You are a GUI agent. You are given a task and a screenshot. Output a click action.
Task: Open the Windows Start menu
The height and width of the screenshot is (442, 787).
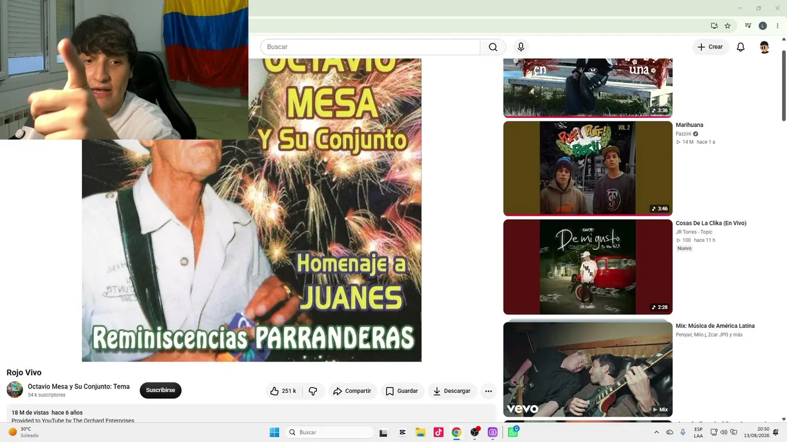274,432
